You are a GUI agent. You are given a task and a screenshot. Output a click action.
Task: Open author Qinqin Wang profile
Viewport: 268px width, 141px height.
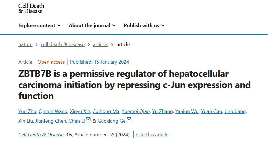tap(53, 111)
